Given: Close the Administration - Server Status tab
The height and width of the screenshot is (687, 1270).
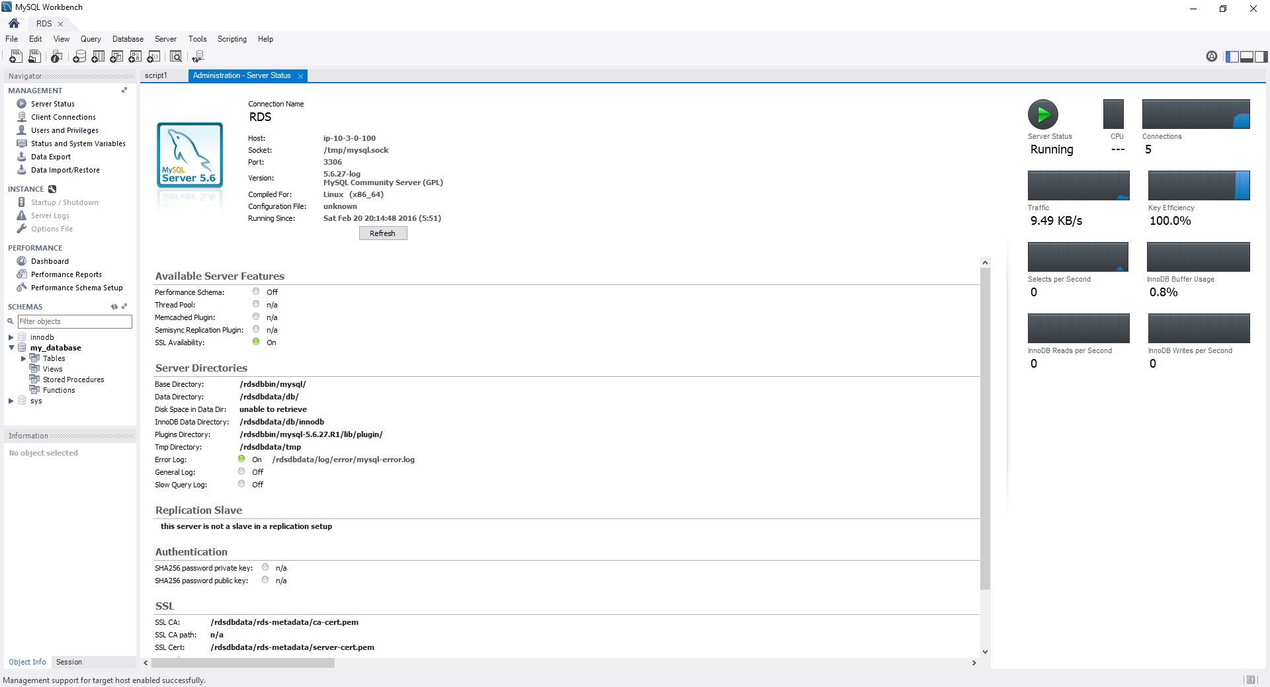Looking at the screenshot, I should (300, 76).
